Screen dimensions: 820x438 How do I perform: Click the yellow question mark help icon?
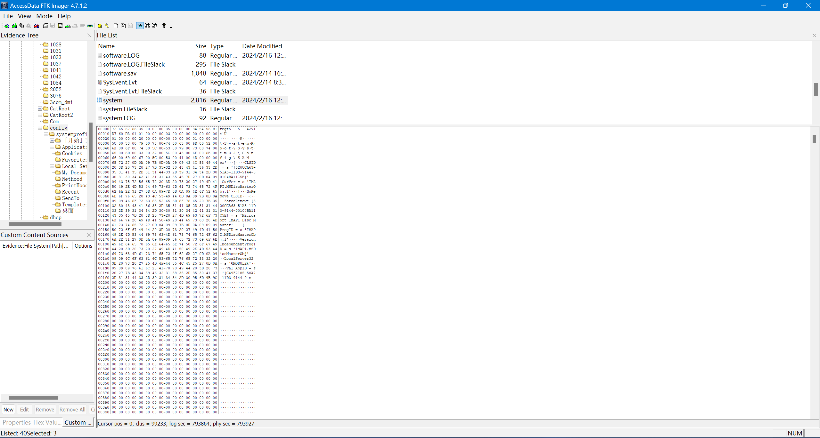[164, 26]
